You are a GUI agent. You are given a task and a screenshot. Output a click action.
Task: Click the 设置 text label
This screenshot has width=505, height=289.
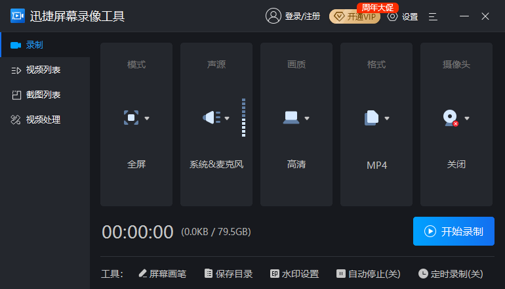pyautogui.click(x=410, y=16)
